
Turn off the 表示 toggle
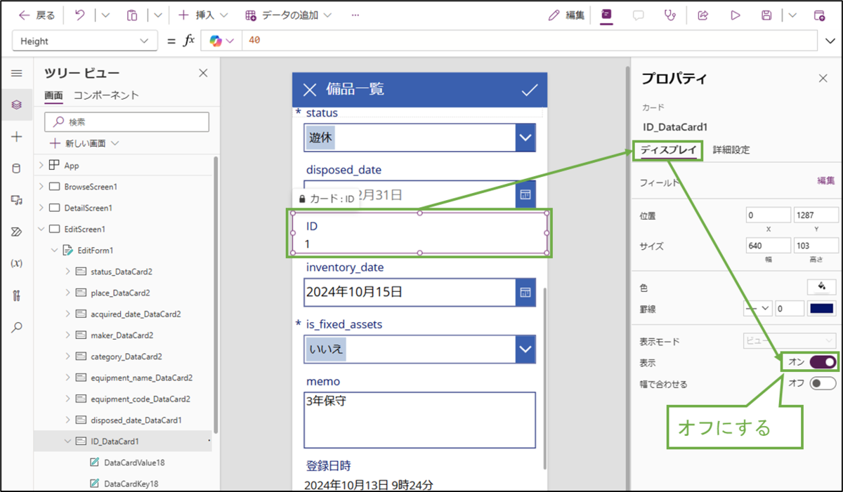pos(823,362)
